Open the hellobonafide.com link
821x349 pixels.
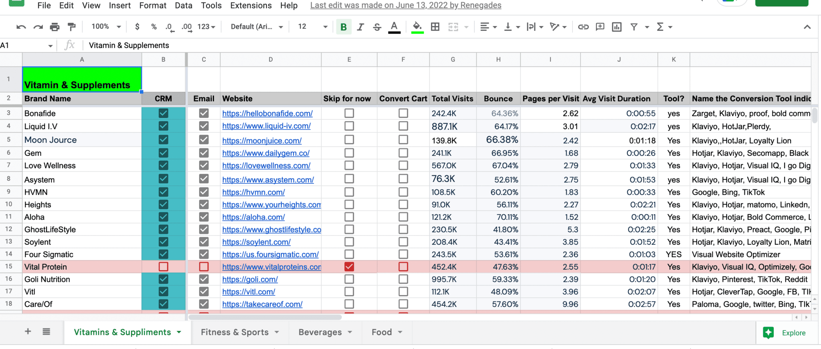click(267, 114)
